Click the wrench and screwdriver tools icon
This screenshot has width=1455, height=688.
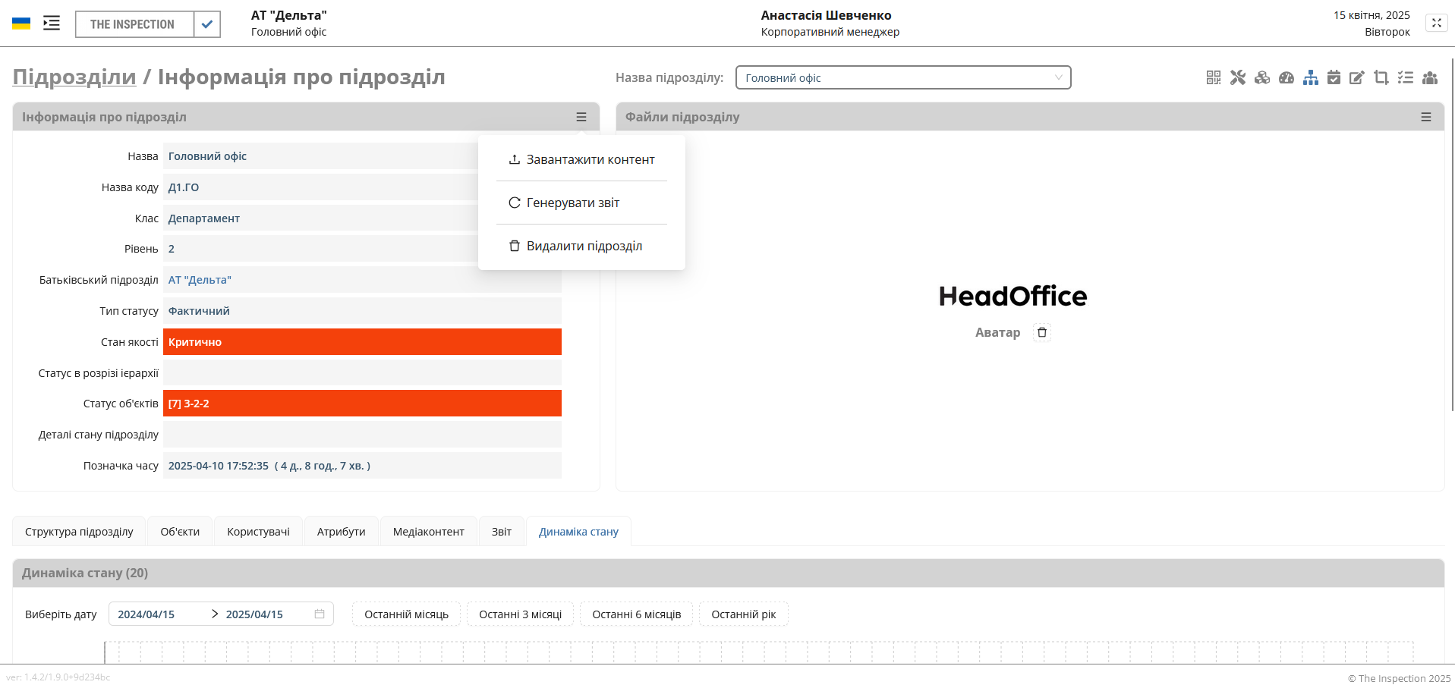click(x=1238, y=77)
